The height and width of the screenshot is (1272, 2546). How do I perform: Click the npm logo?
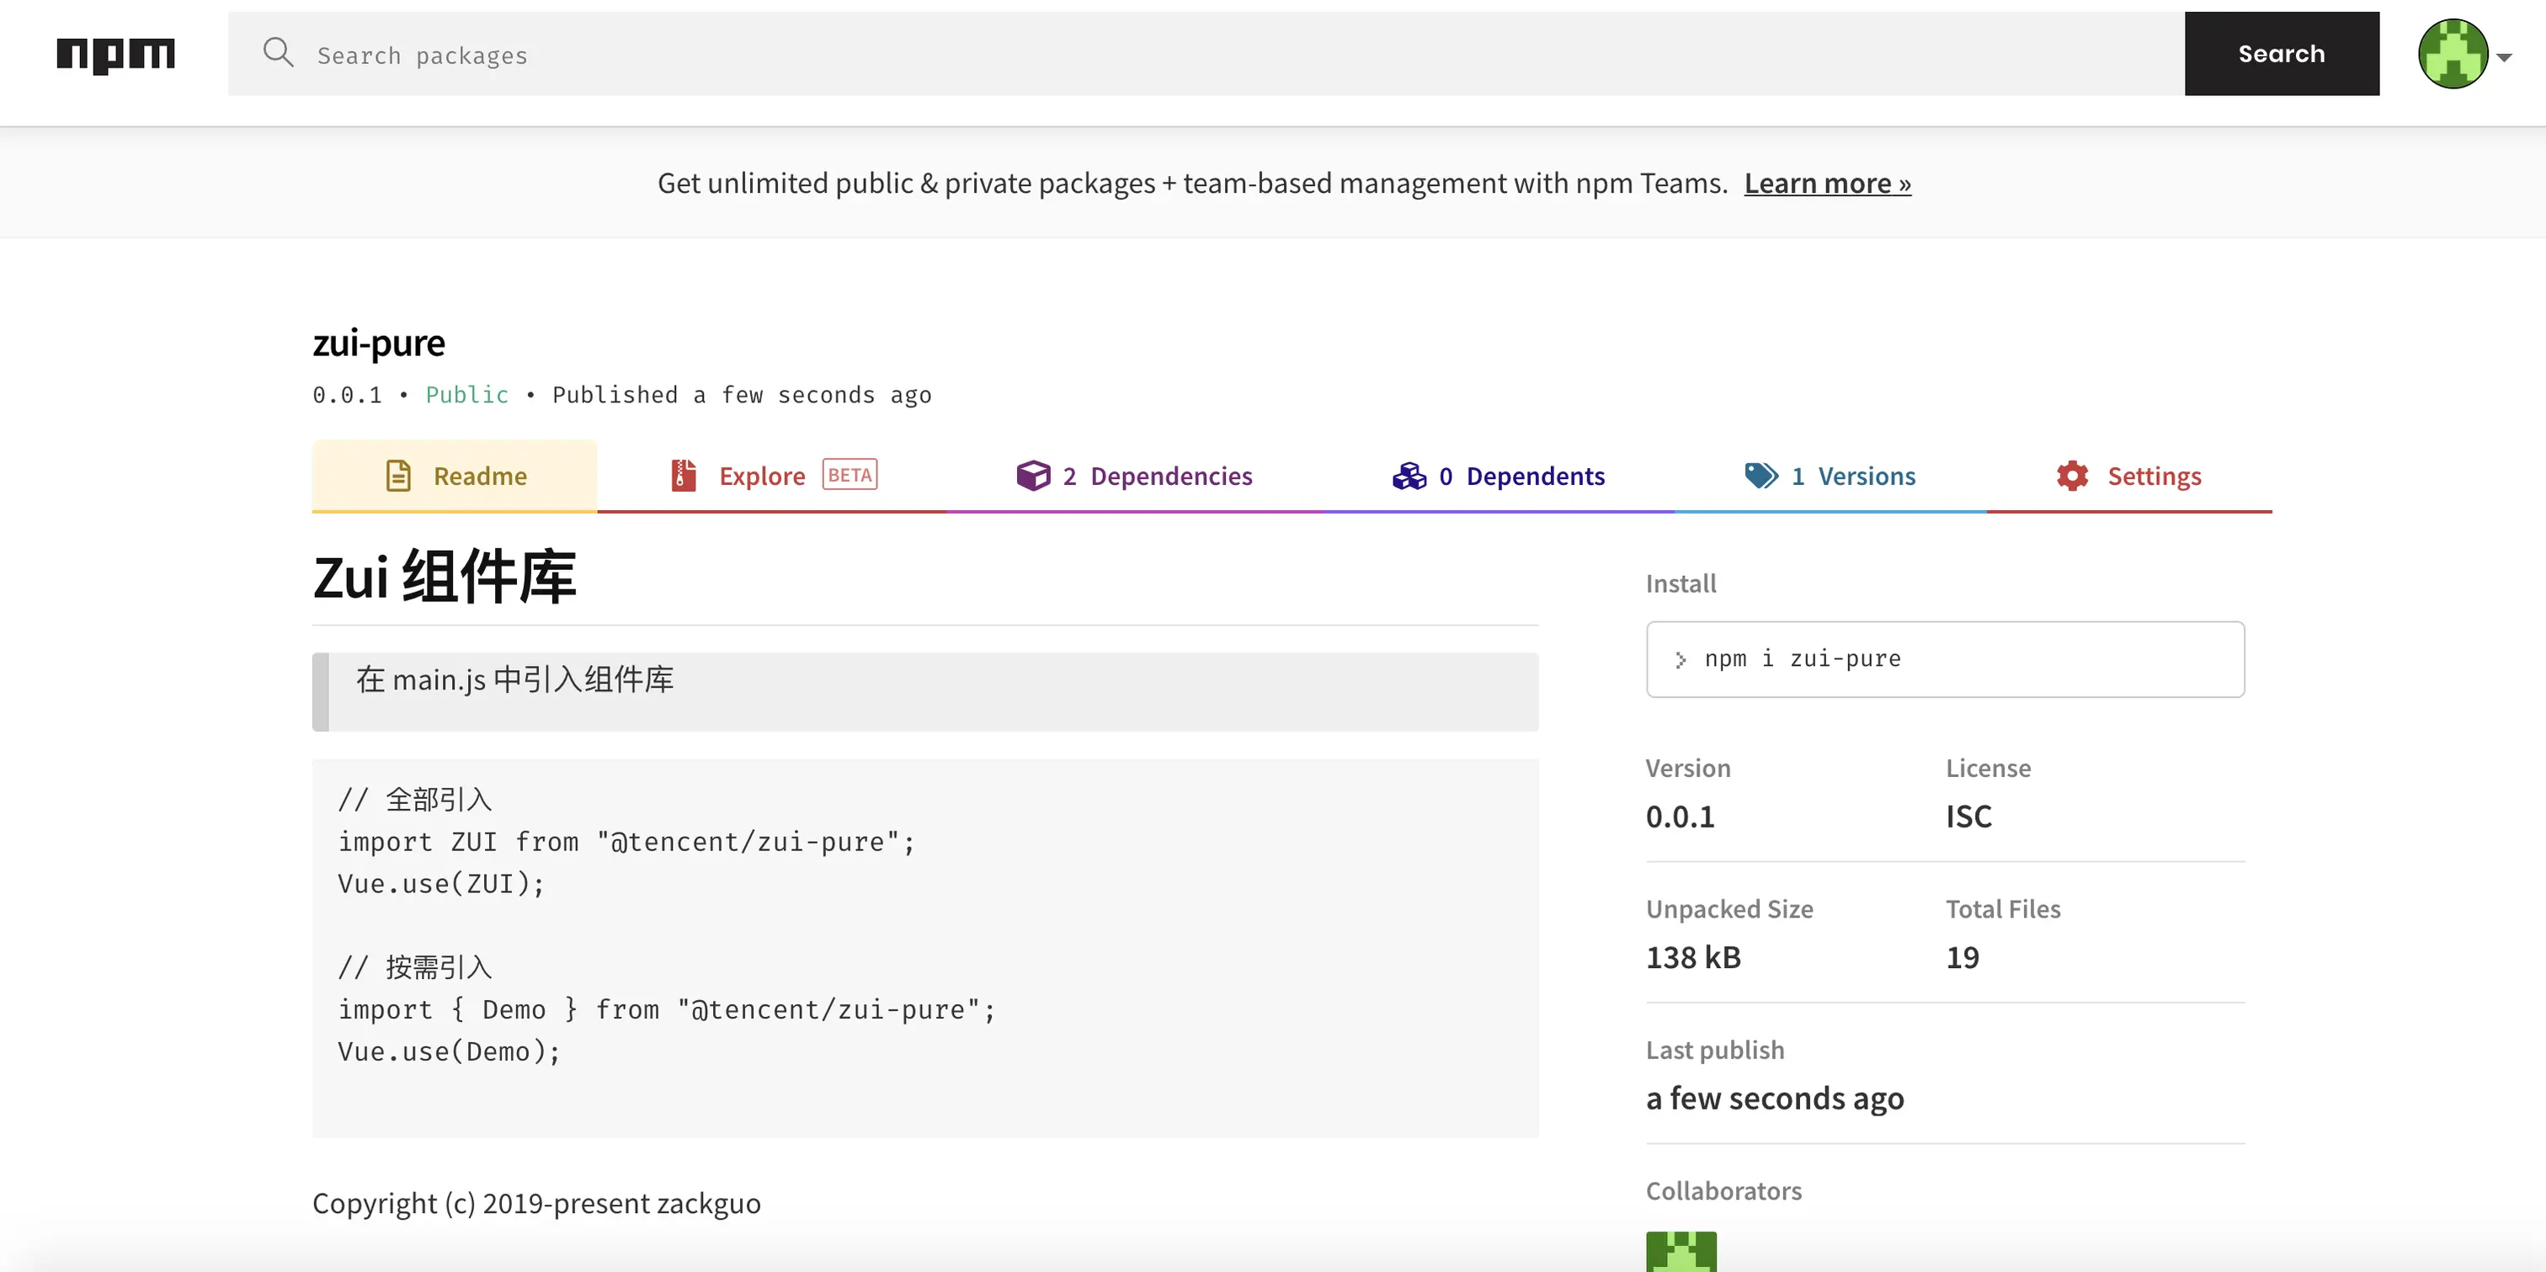(115, 55)
